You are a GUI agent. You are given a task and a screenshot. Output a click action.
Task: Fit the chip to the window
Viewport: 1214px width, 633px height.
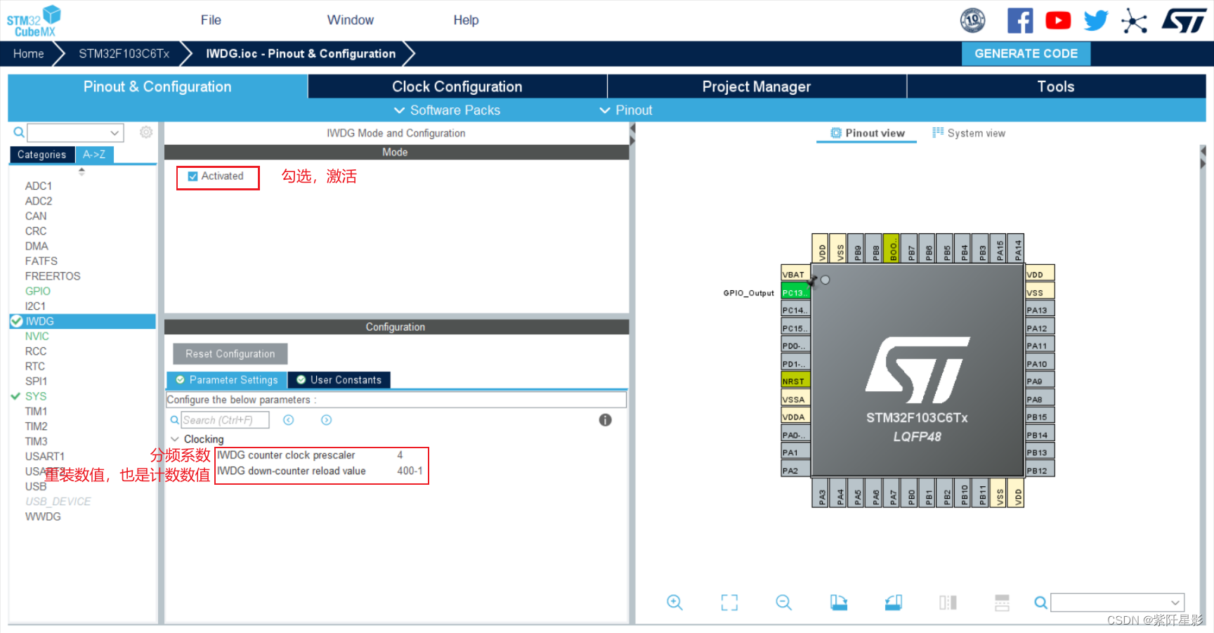(x=729, y=602)
